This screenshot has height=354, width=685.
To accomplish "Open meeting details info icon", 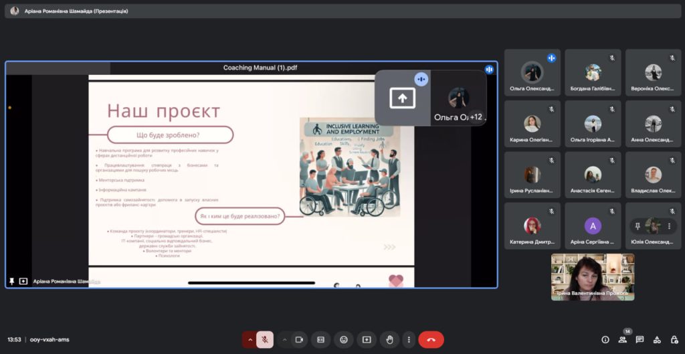I will [x=605, y=340].
